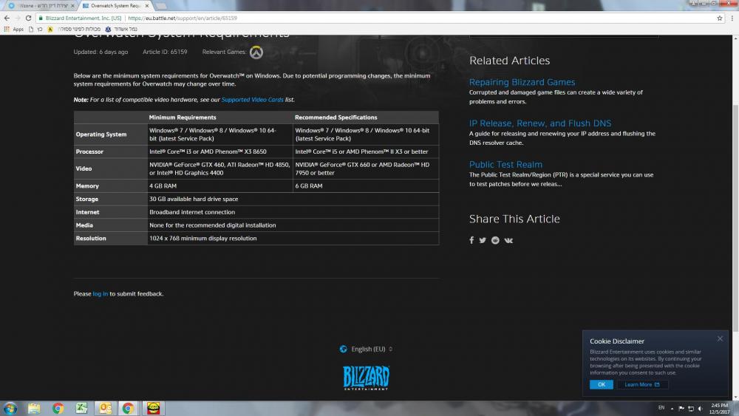Viewport: 739px width, 416px height.
Task: Open the Supported Video Cards link
Action: 252,100
